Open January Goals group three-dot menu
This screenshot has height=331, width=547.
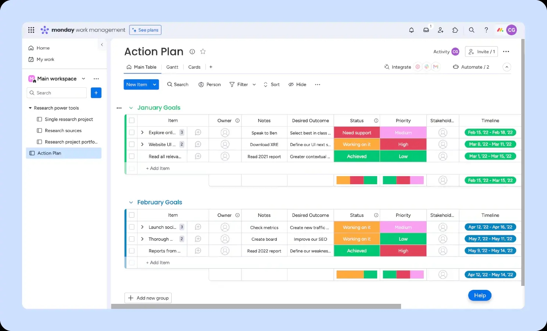(x=119, y=108)
